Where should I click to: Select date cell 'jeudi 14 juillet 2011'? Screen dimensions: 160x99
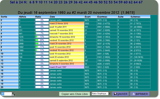67,27
